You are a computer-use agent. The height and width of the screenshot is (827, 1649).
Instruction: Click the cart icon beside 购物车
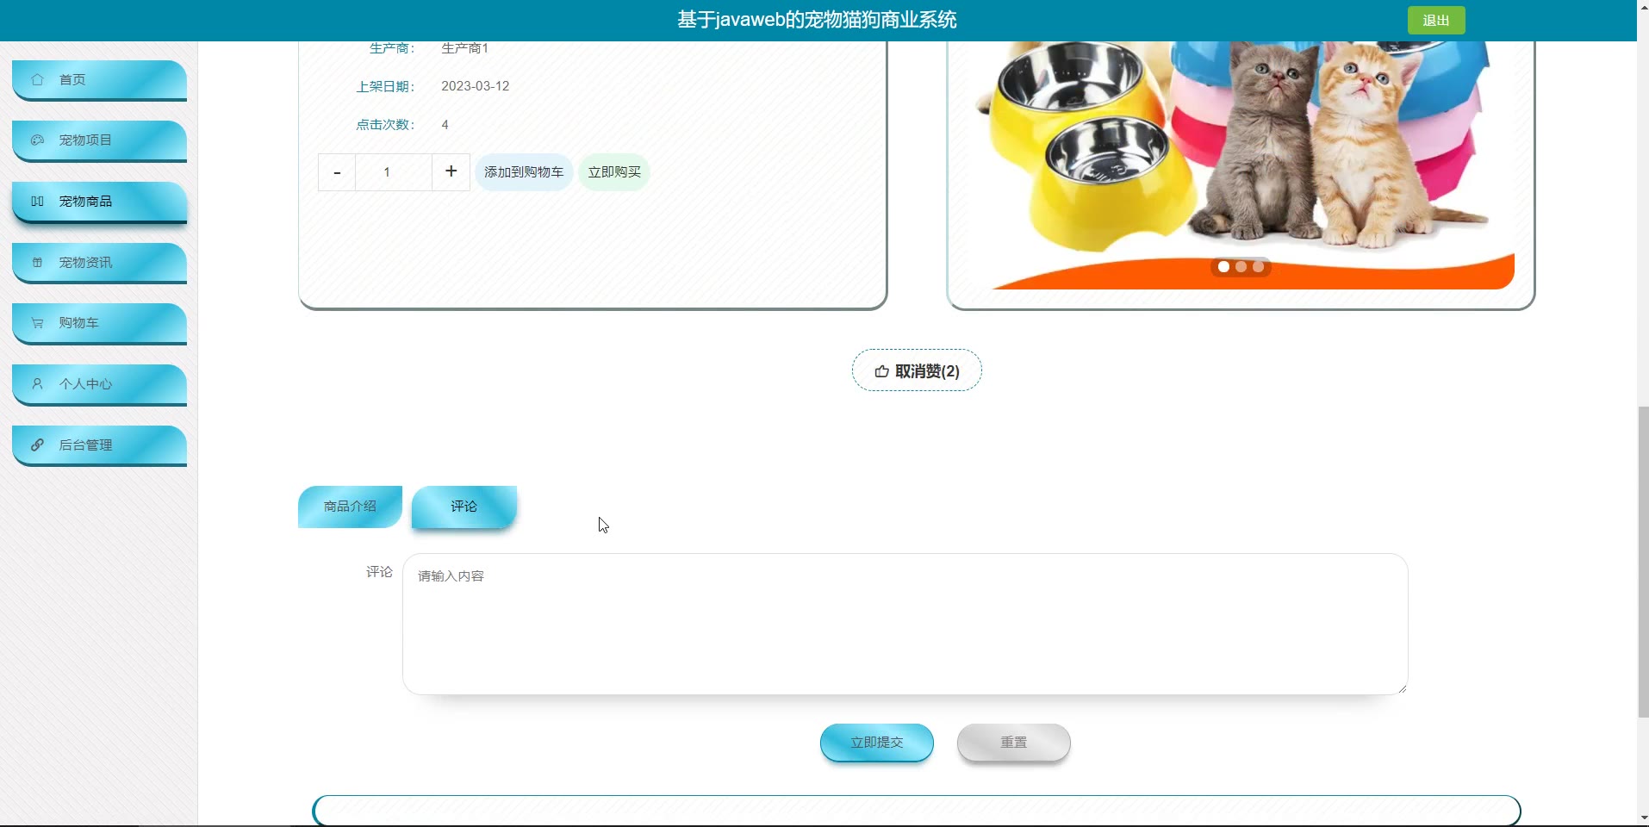tap(37, 323)
